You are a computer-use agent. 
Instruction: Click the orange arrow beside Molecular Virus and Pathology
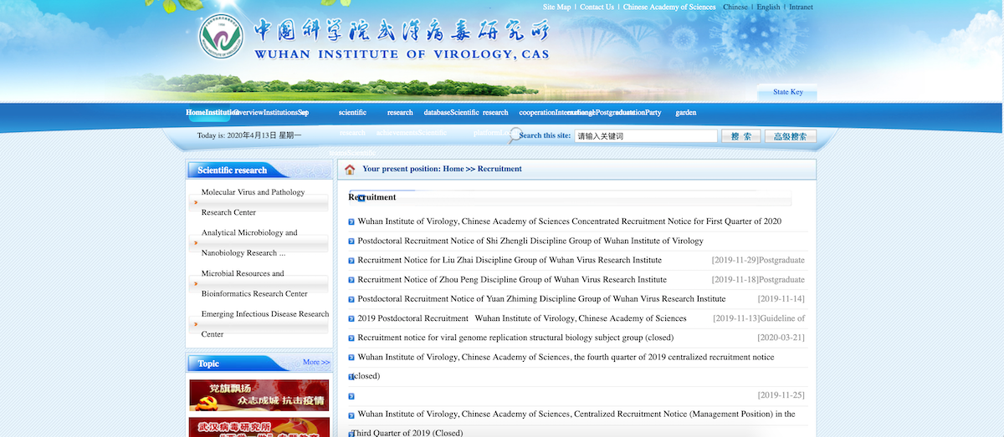click(195, 202)
